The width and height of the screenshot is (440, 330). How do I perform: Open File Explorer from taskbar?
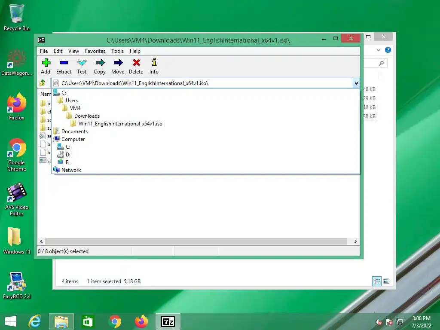coord(61,321)
